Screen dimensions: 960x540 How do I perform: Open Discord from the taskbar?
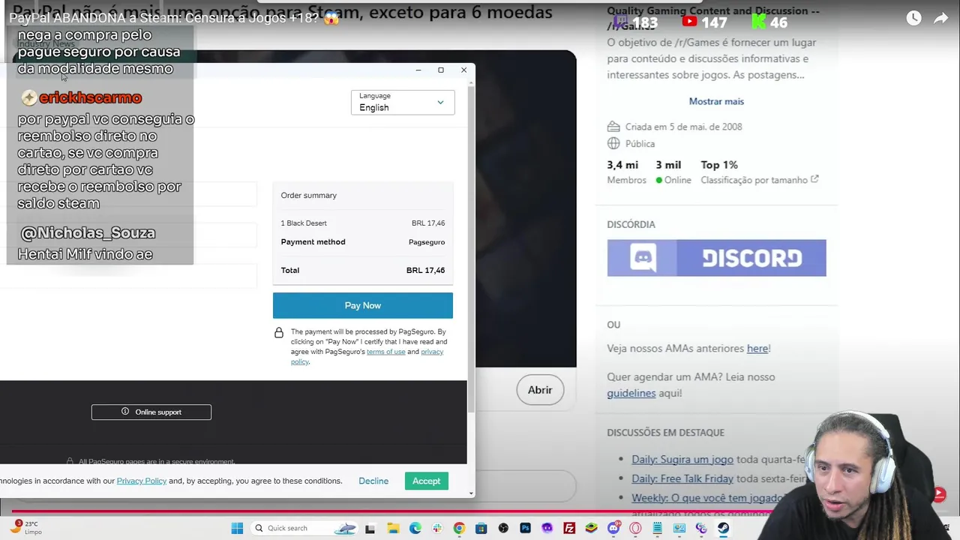[613, 528]
